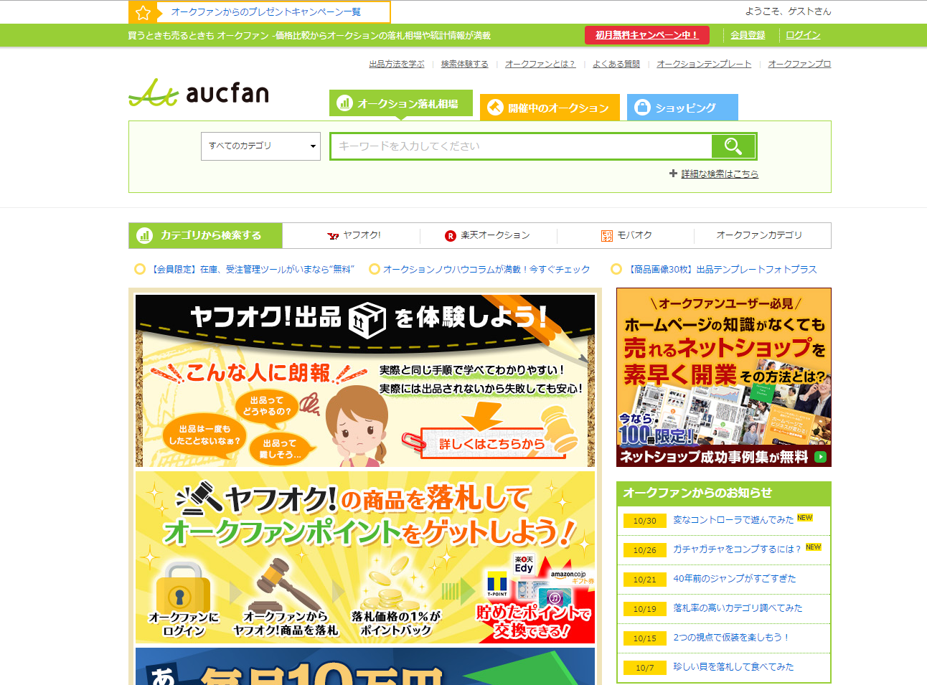Screen dimensions: 927x685
Task: Open the 詳細な検索はこちら link
Action: [720, 174]
